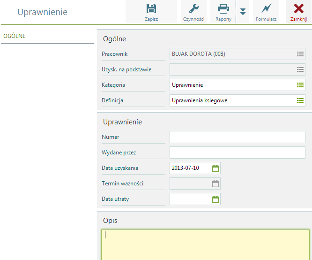Click inside the Opis text area
Viewport: 312px width, 260px height.
click(x=205, y=245)
